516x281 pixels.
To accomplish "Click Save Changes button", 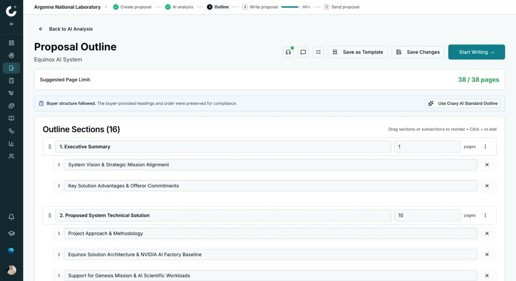I will (418, 52).
